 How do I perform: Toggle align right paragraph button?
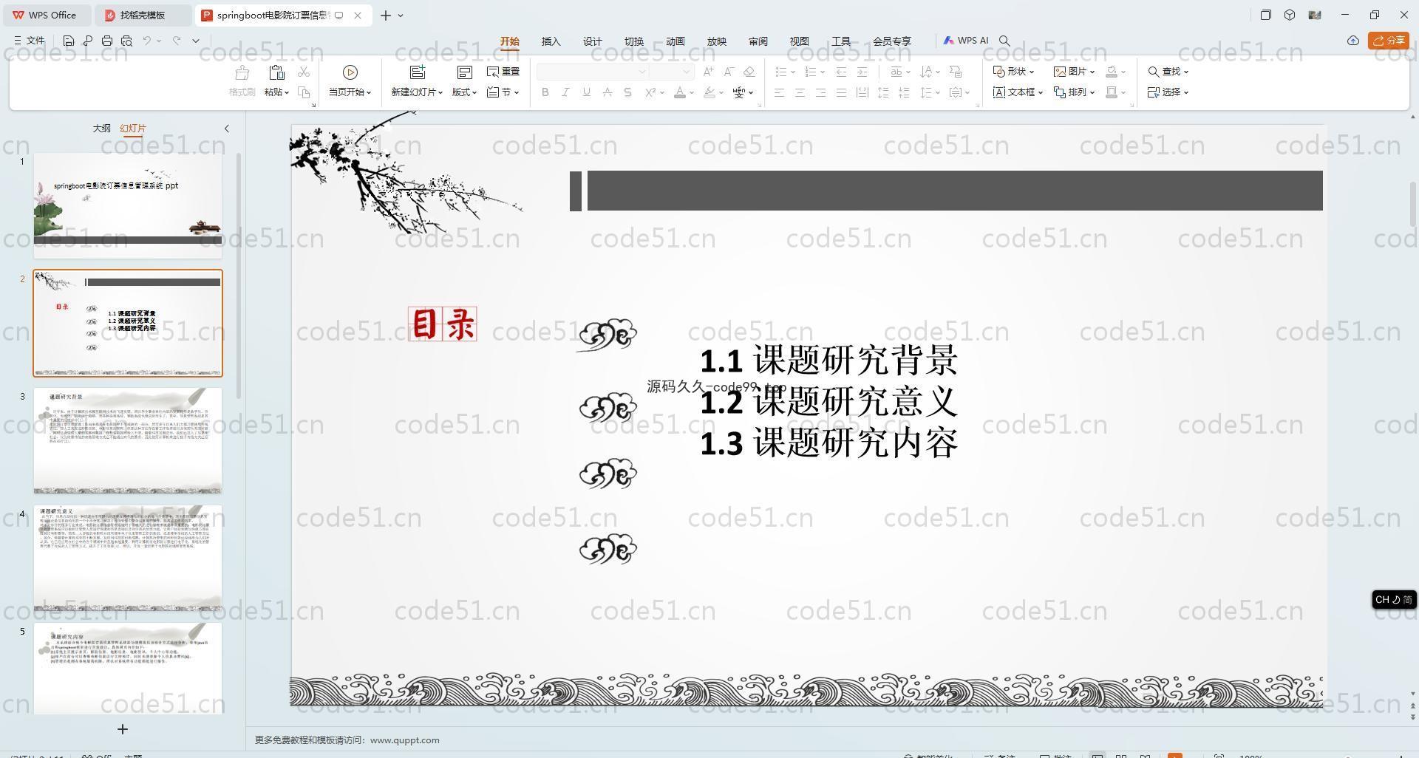[820, 92]
